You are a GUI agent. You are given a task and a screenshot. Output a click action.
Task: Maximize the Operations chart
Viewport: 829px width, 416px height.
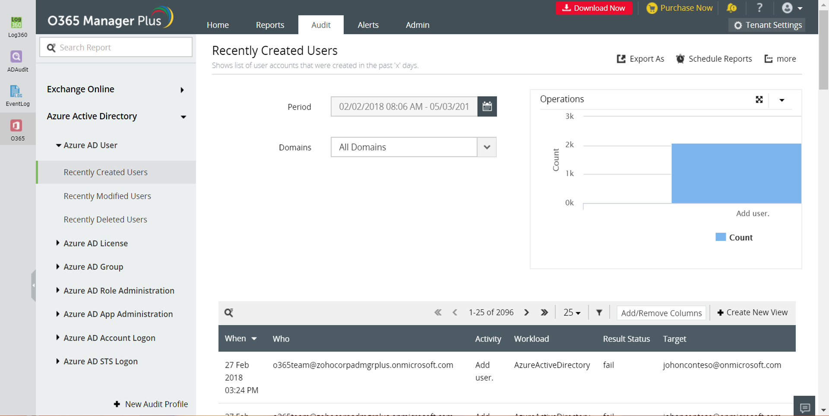tap(759, 99)
